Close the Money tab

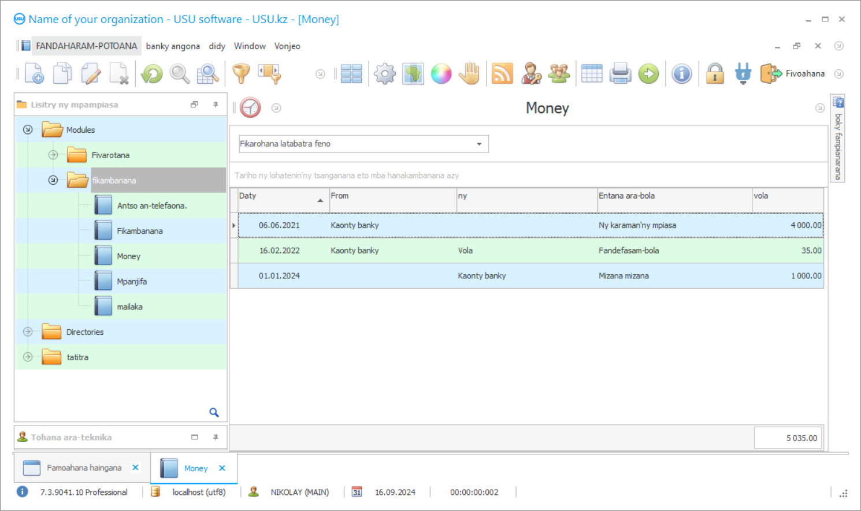tap(222, 468)
